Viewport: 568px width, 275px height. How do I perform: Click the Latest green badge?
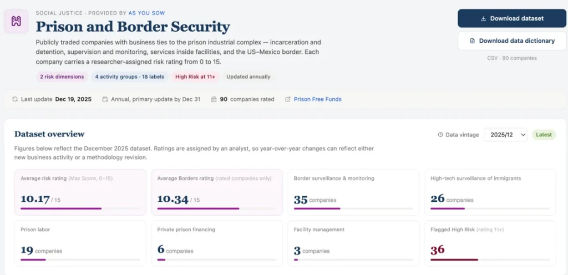[544, 135]
